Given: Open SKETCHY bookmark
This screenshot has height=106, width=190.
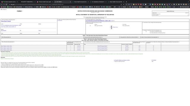Looking at the screenshot, I should (x=97, y=7).
